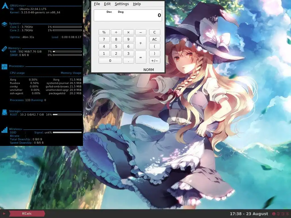Click the Dec base indicator in display
Viewport: 291px width, 218px height.
coord(109,12)
